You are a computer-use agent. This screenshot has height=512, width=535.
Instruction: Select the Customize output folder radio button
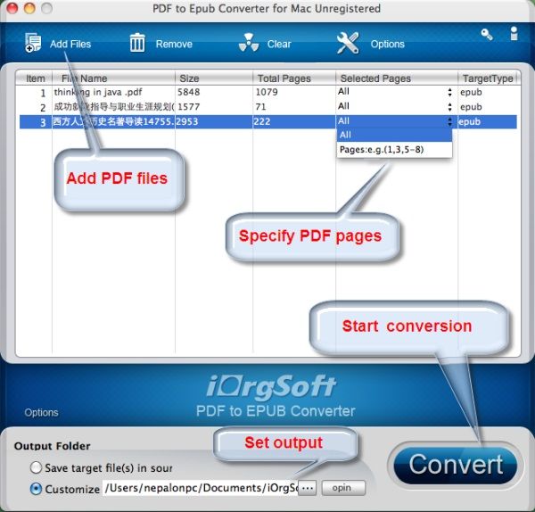(36, 489)
